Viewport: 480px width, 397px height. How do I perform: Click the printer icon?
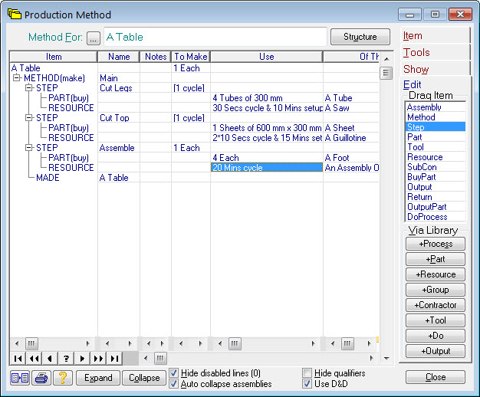[41, 378]
